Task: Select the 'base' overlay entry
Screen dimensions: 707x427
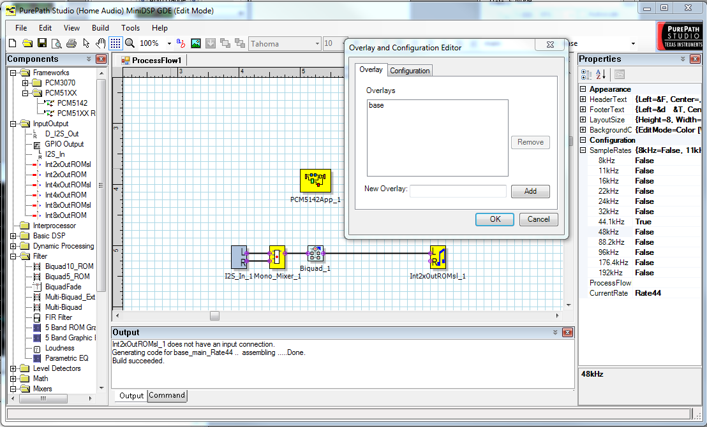Action: pyautogui.click(x=376, y=105)
